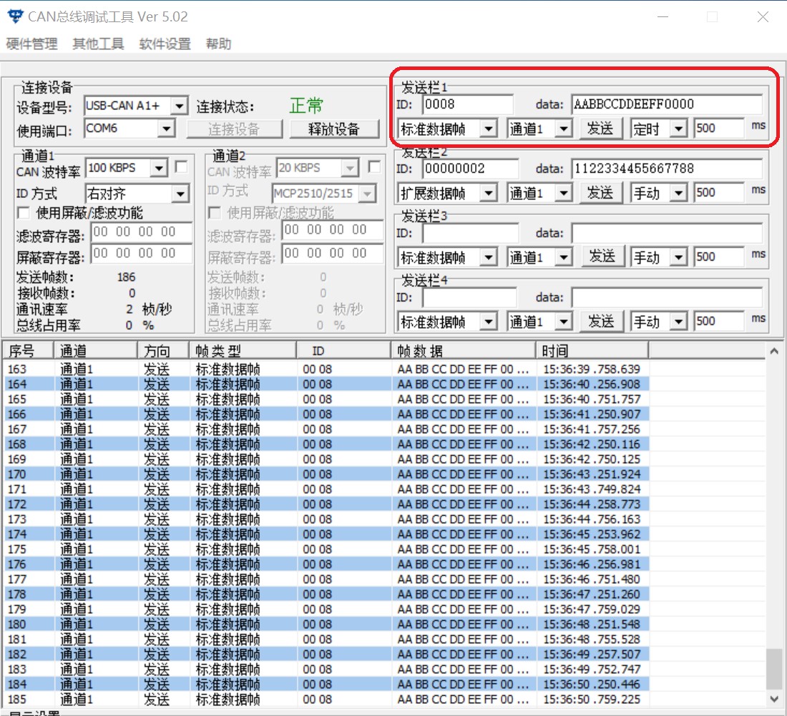Screen dimensions: 787x716
Task: Click 发送栏4 empty data field
Action: coord(667,297)
